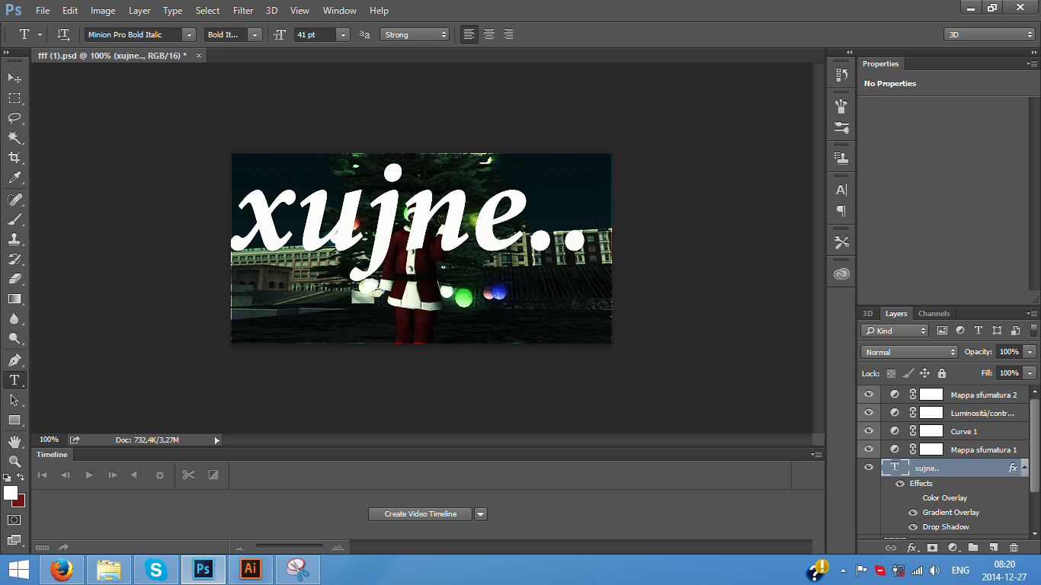Open the Normal blend mode dropdown
This screenshot has width=1041, height=585.
(x=909, y=352)
